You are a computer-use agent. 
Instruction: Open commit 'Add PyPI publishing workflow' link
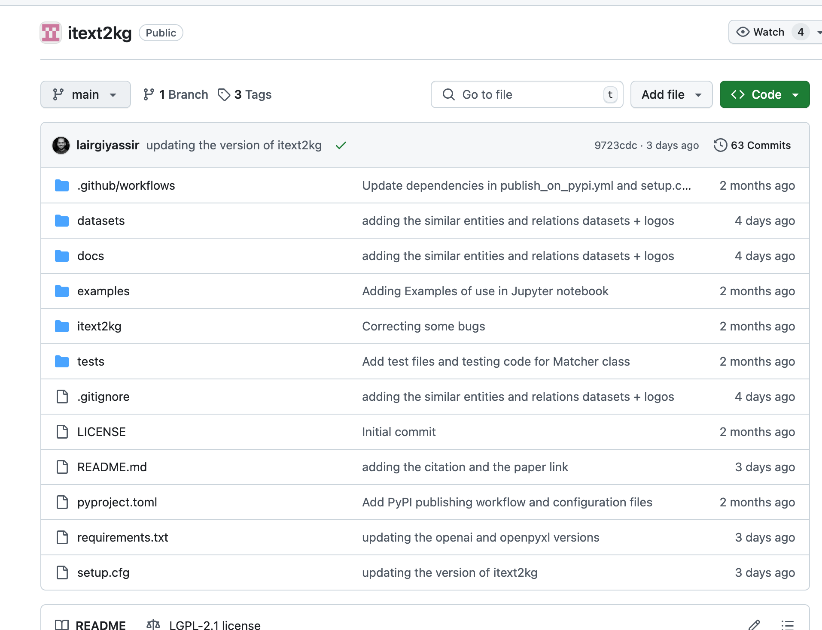(x=507, y=503)
